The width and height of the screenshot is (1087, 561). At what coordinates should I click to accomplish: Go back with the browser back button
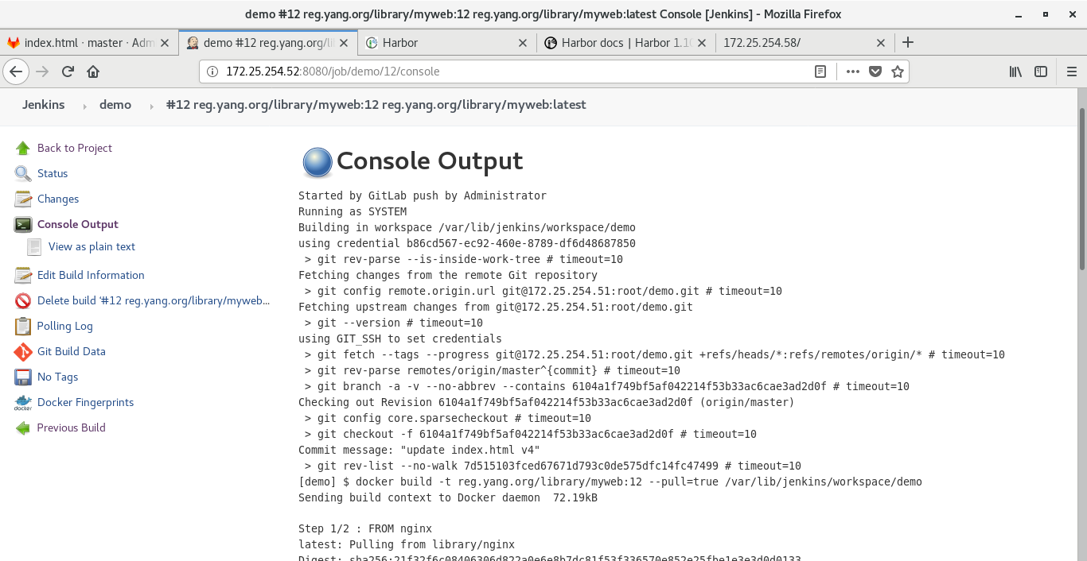pyautogui.click(x=16, y=72)
